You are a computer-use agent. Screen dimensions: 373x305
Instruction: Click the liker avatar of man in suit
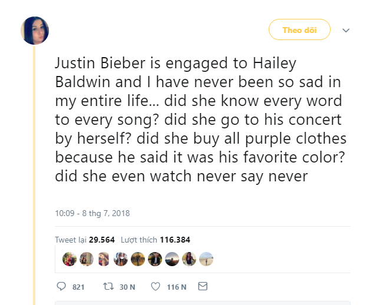click(x=155, y=259)
